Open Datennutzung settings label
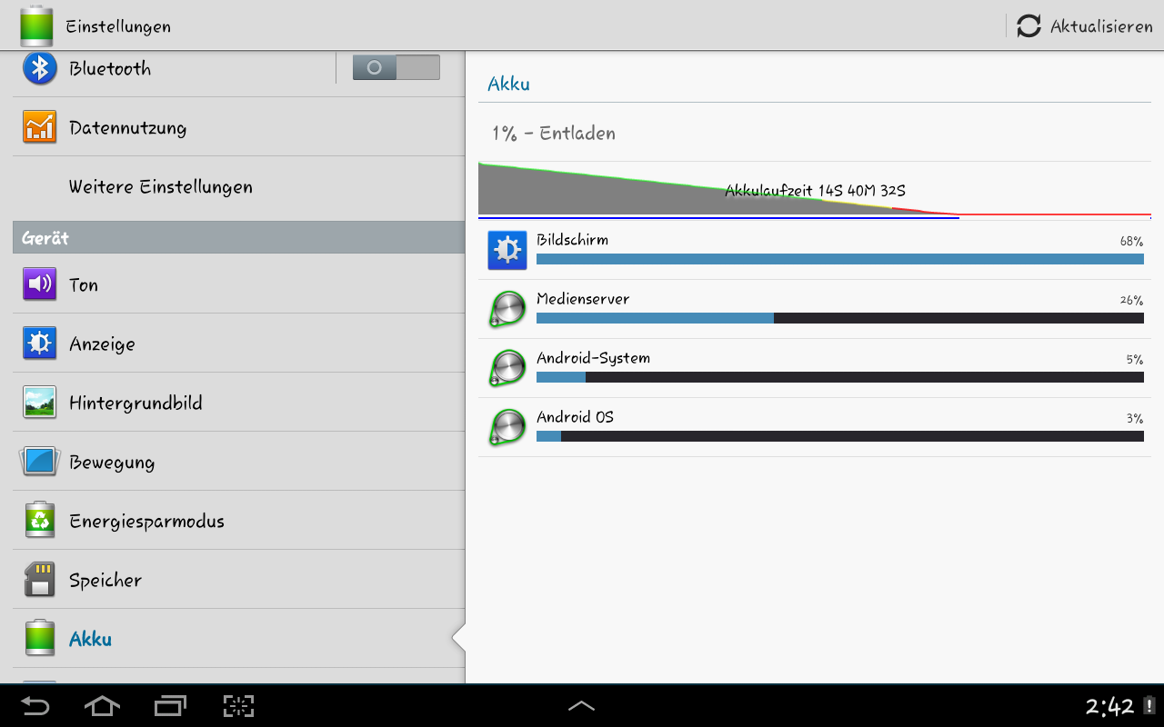 click(x=127, y=128)
